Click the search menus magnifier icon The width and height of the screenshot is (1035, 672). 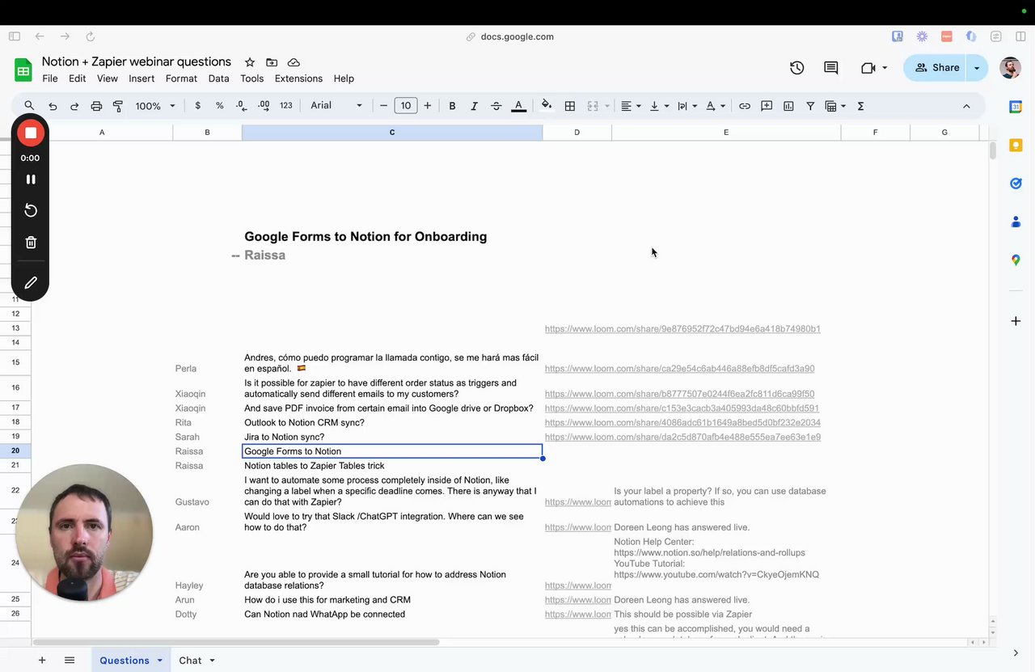(29, 106)
